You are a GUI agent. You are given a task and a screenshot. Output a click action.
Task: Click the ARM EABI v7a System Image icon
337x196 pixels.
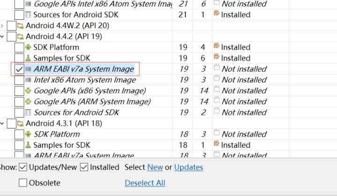(x=28, y=69)
